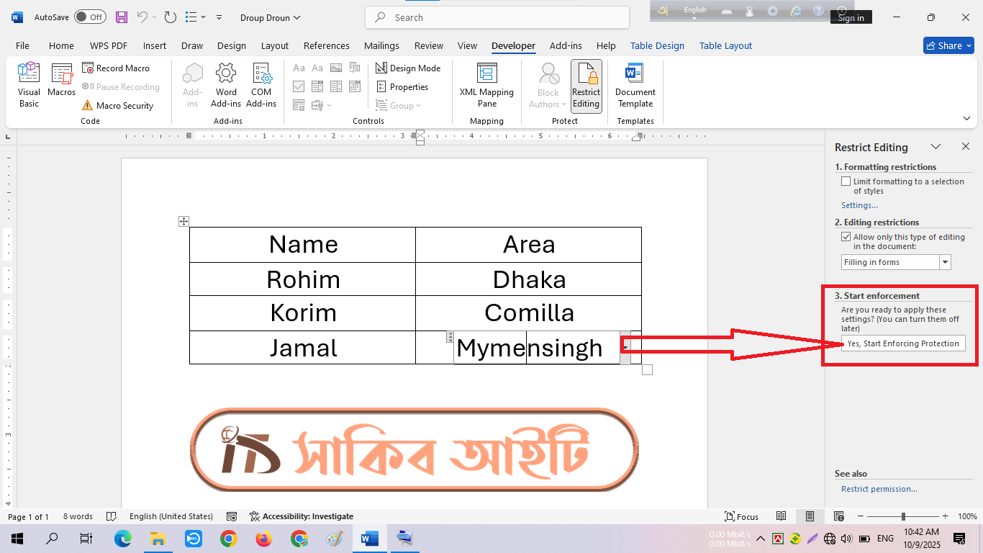Check Limit formatting to a selection of styles

tap(846, 181)
